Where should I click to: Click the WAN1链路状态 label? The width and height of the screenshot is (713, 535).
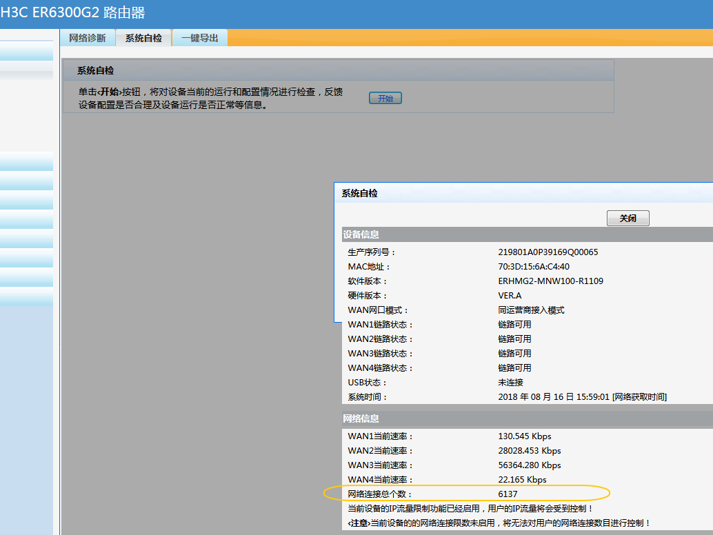point(380,325)
